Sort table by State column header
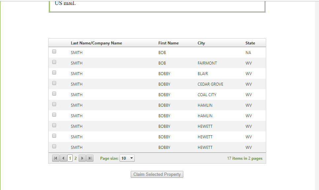 (250, 43)
